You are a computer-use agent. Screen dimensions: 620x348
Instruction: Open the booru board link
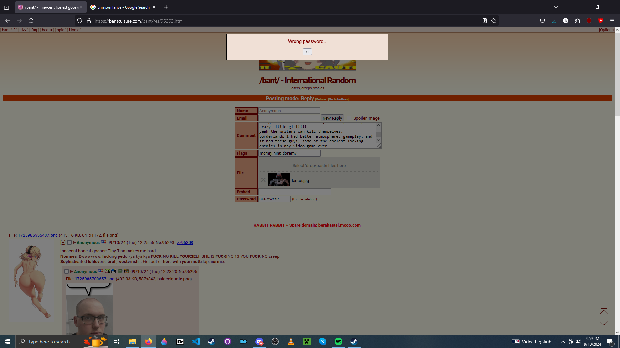click(47, 30)
